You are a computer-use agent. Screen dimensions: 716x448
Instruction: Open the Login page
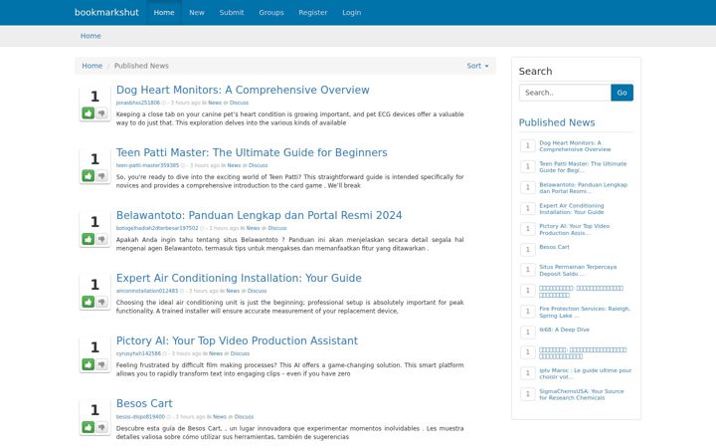pos(352,12)
